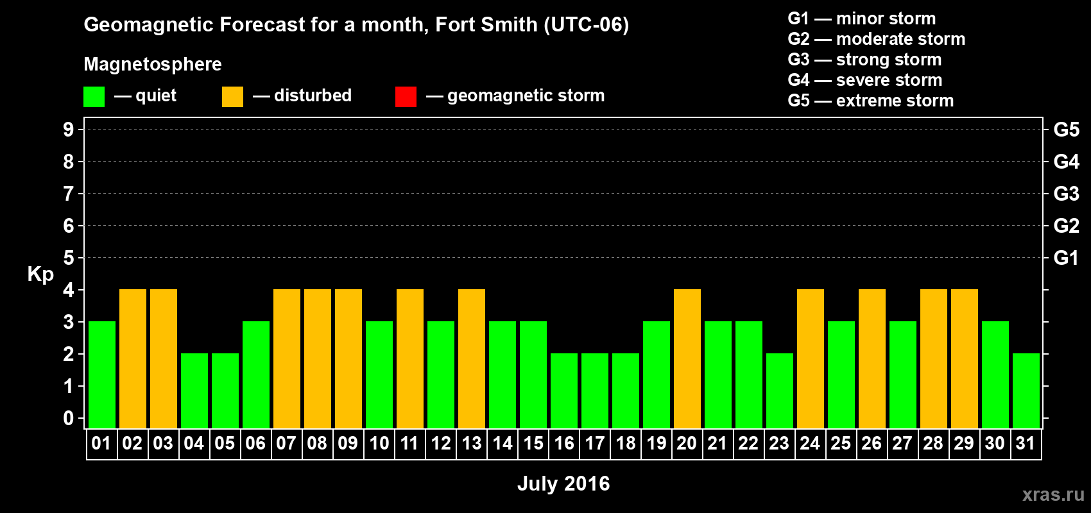Click the green bar for day 23
Viewport: 1091px width, 513px height.
[780, 391]
